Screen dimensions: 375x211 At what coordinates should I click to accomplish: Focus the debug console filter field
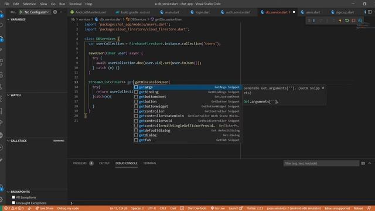[321, 163]
